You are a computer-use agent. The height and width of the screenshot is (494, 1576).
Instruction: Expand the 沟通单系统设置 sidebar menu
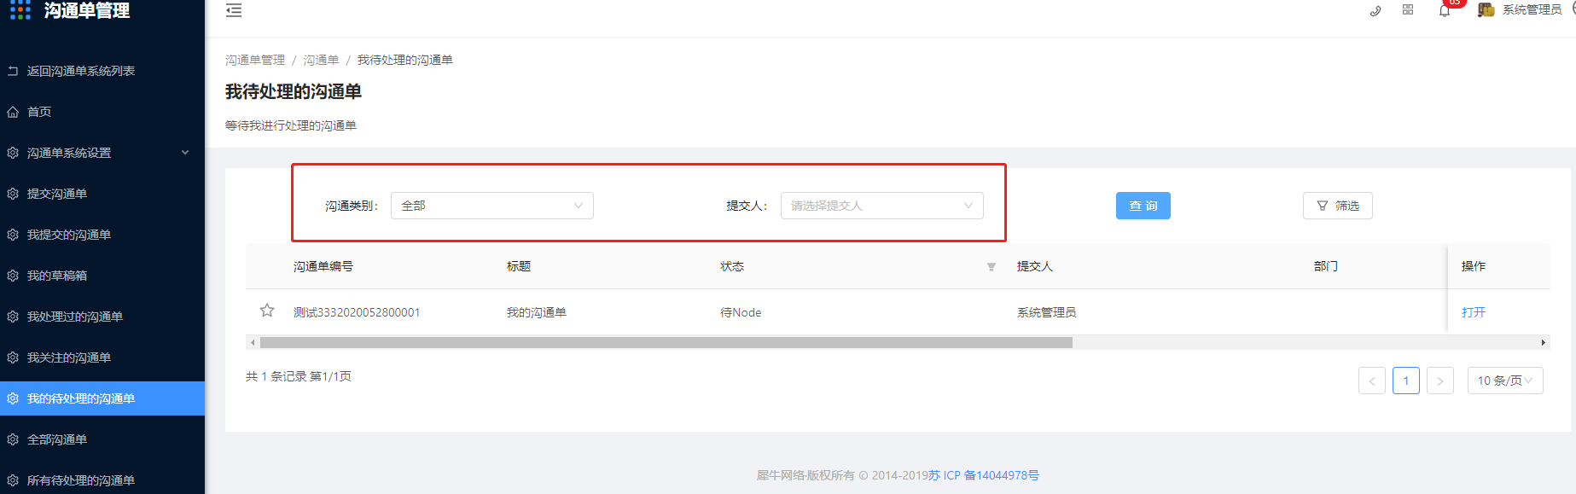point(102,153)
